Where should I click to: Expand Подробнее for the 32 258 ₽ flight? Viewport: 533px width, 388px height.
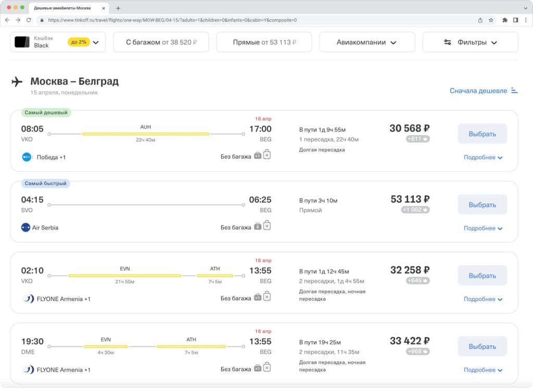pyautogui.click(x=483, y=299)
